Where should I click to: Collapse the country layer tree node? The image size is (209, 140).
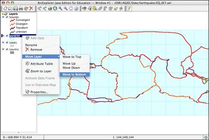pyautogui.click(x=3, y=49)
